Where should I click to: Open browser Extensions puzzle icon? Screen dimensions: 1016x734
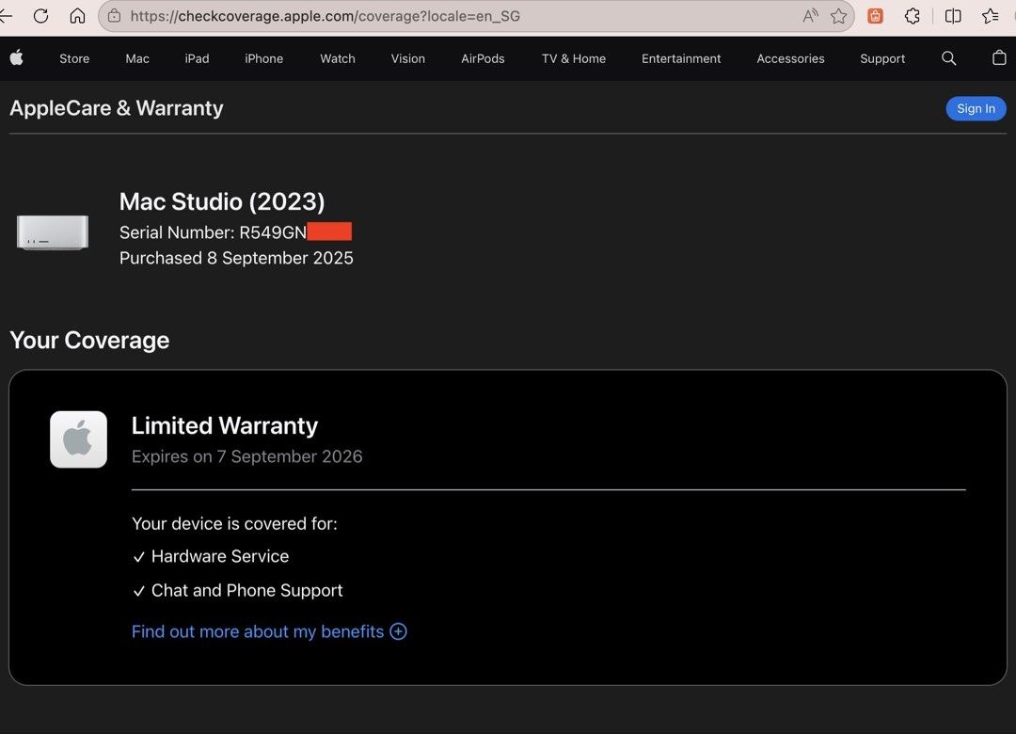pos(913,16)
